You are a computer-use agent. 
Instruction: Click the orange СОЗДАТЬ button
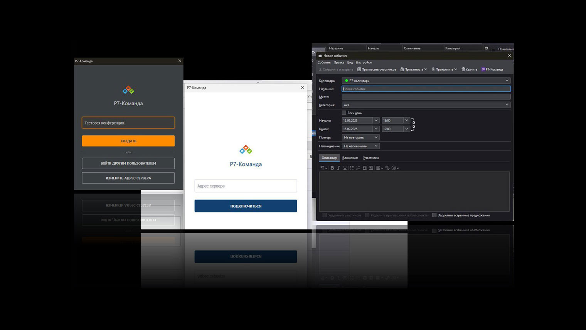point(128,141)
